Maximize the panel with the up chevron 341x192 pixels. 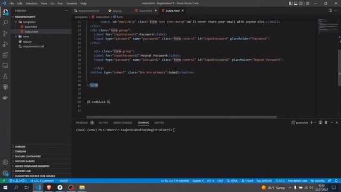[x=331, y=123]
